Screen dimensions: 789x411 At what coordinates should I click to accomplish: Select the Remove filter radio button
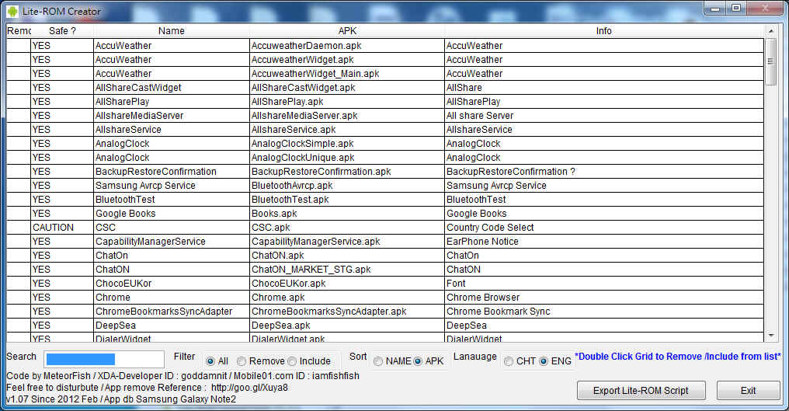[x=242, y=361]
